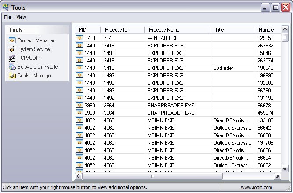
Task: Open the View menu
Action: (x=21, y=17)
